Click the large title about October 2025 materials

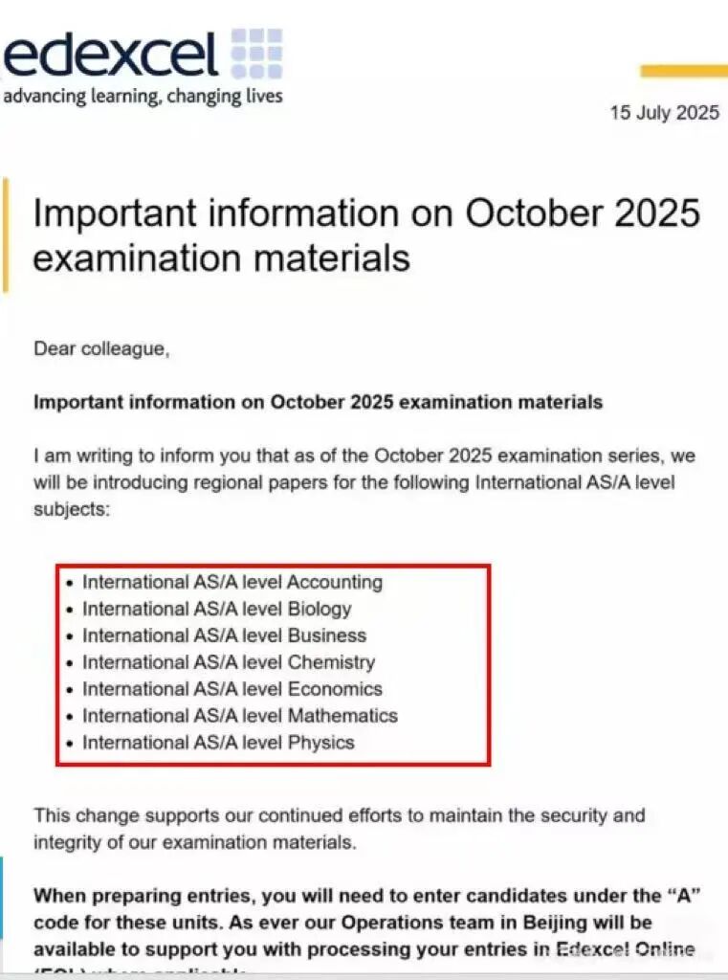366,234
